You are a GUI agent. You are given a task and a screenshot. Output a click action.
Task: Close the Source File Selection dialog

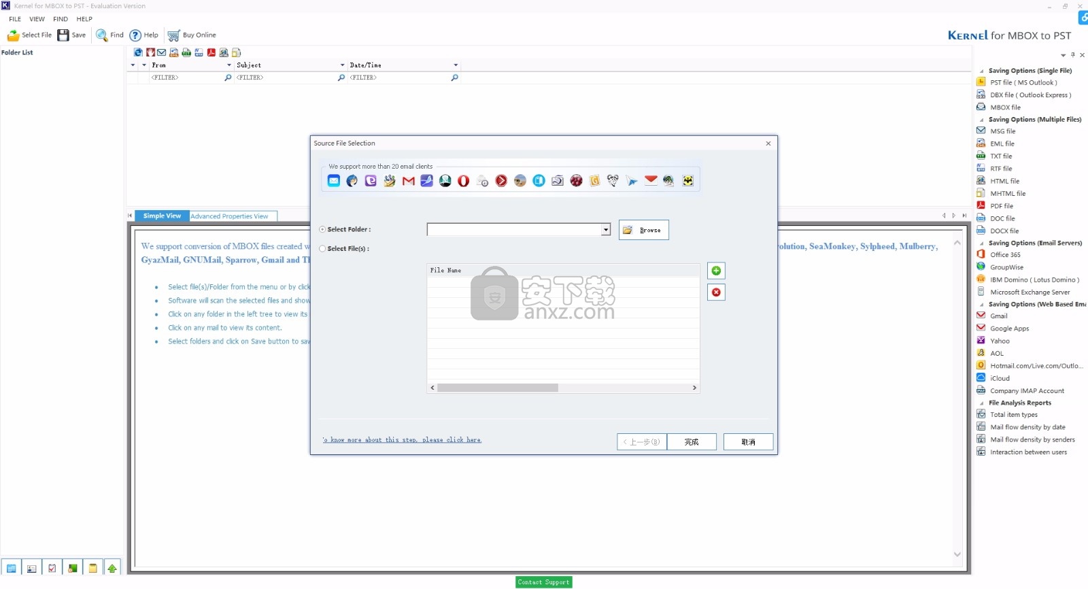pos(768,144)
